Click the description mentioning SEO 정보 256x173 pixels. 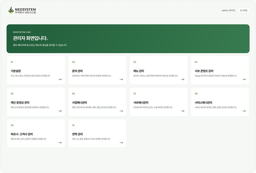pyautogui.click(x=31, y=76)
